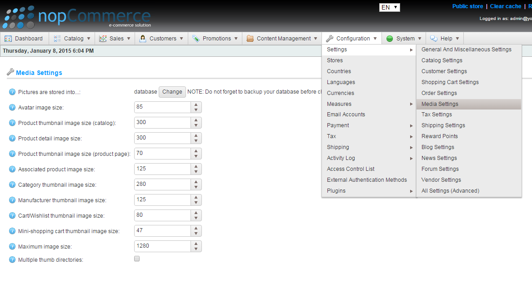
Task: Enable Multiple thumb directories checkbox
Action: (137, 259)
